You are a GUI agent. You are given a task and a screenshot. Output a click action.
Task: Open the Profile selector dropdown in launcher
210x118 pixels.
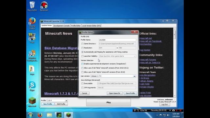tap(66, 101)
